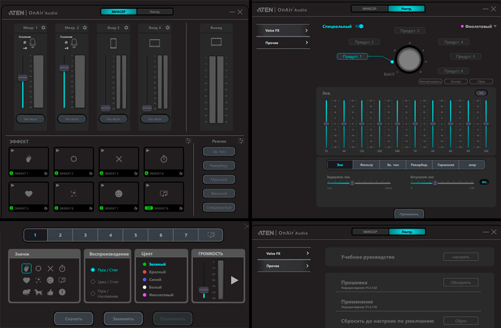Click the Заменить button
Viewport: 501px width, 328px height.
pyautogui.click(x=123, y=318)
